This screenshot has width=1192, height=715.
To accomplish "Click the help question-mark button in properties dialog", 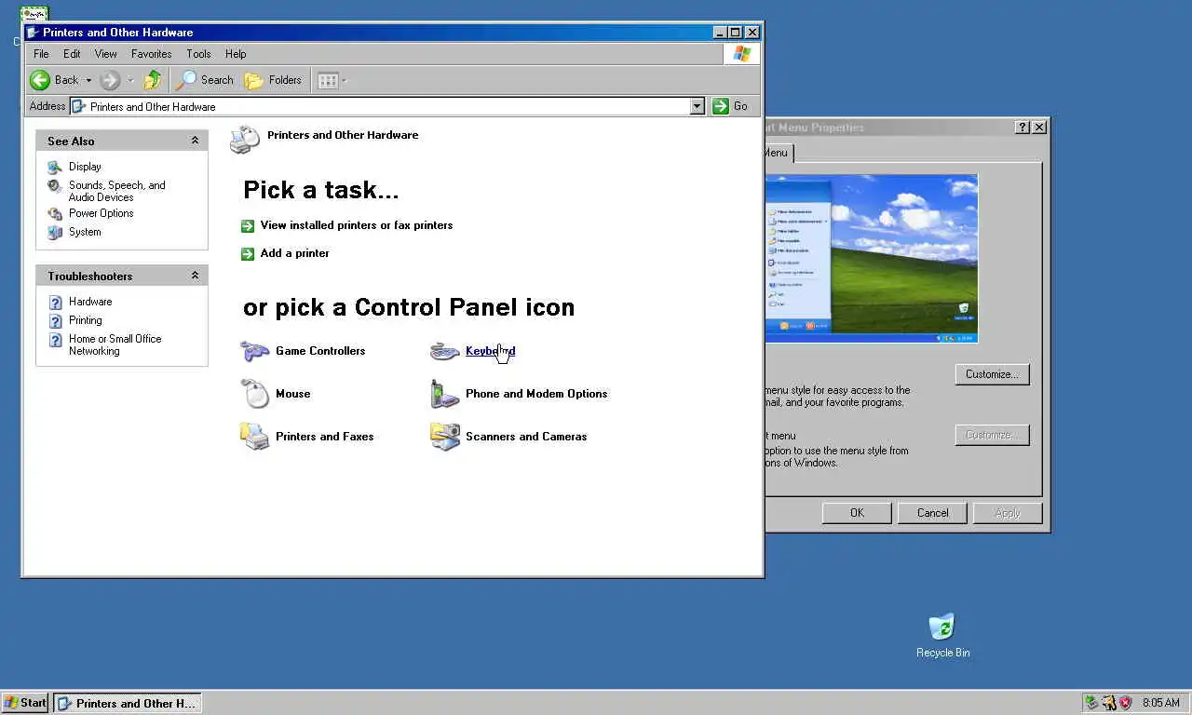I will click(x=1023, y=128).
